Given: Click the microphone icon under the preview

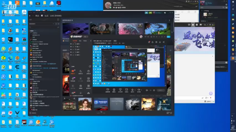Looking at the screenshot, I should [x=132, y=90].
